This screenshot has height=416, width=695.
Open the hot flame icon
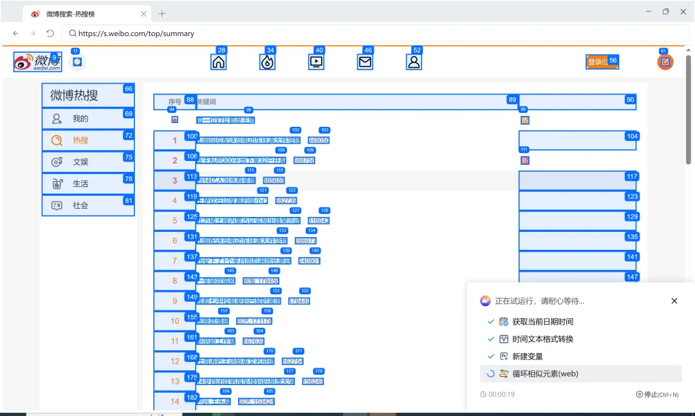267,62
